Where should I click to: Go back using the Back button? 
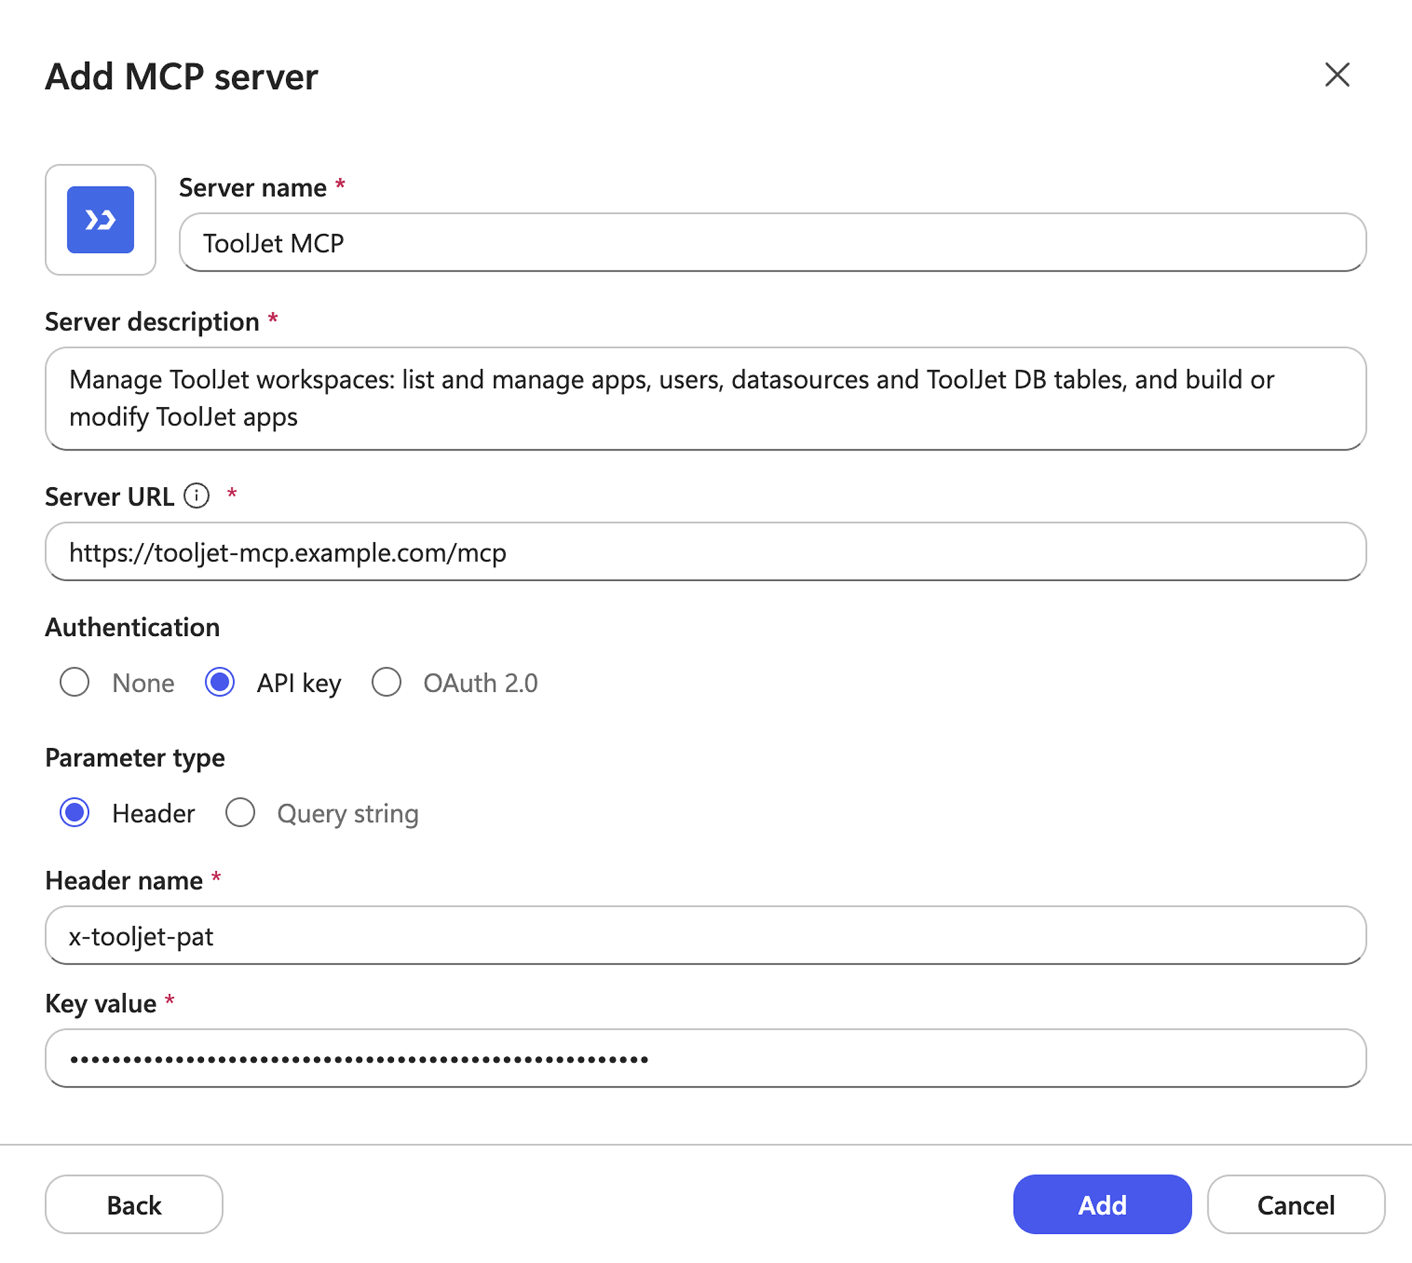click(x=134, y=1205)
